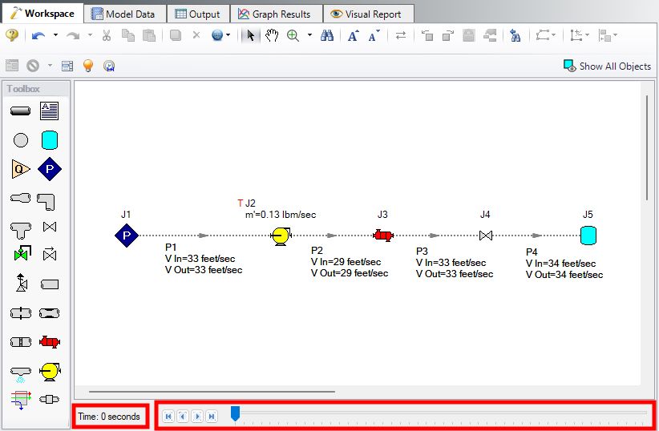Select the Annotation tool in Toolbox
The width and height of the screenshot is (659, 431).
[x=49, y=111]
